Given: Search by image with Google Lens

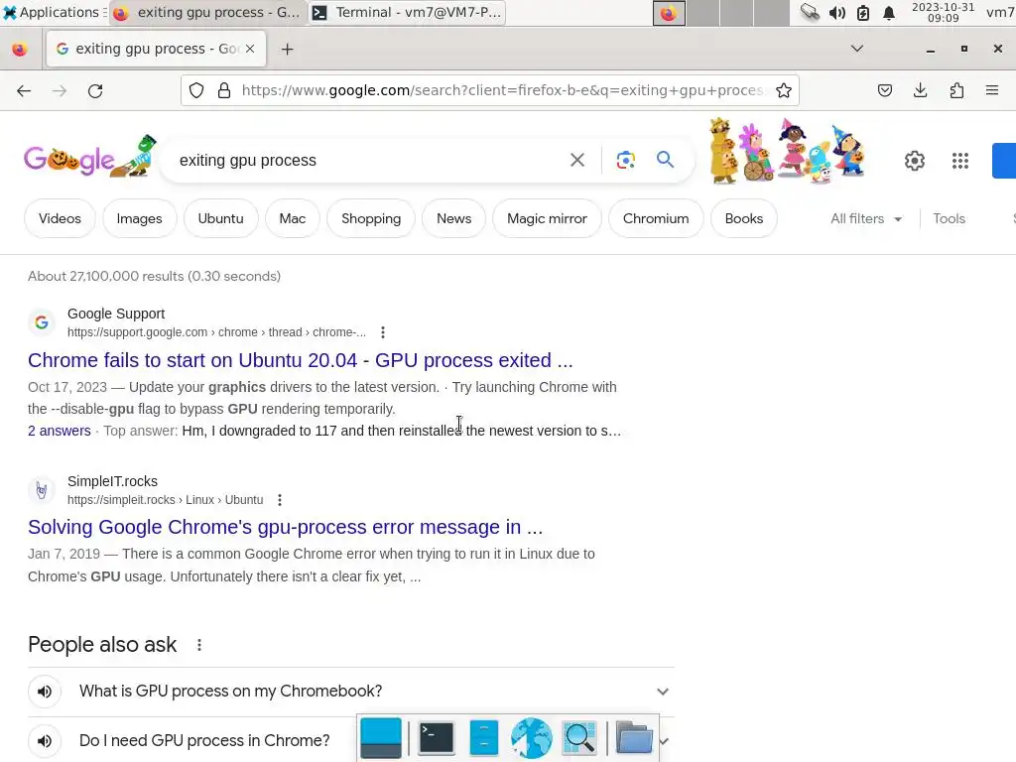Looking at the screenshot, I should (x=626, y=160).
